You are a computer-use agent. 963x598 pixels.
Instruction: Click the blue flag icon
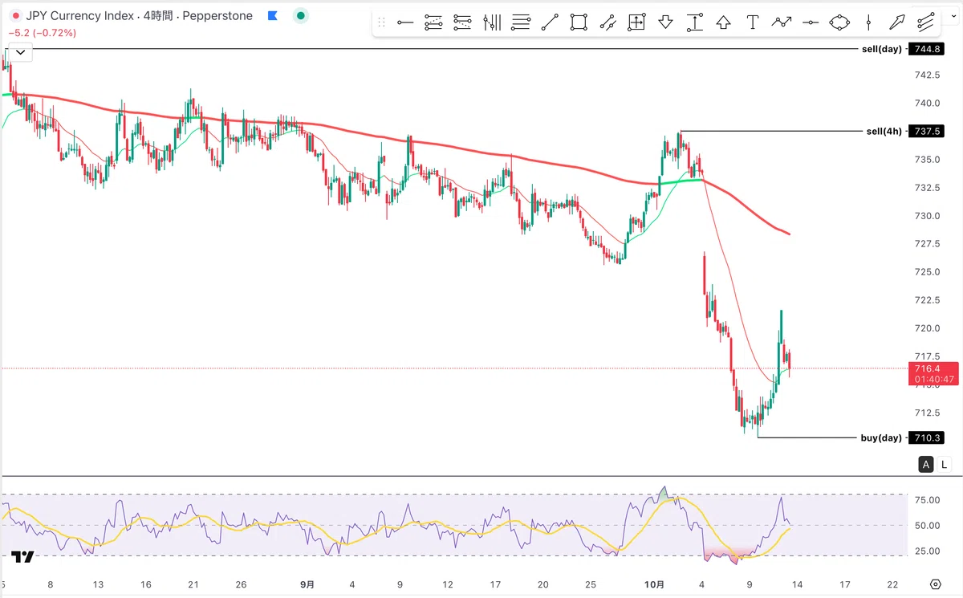(x=272, y=15)
